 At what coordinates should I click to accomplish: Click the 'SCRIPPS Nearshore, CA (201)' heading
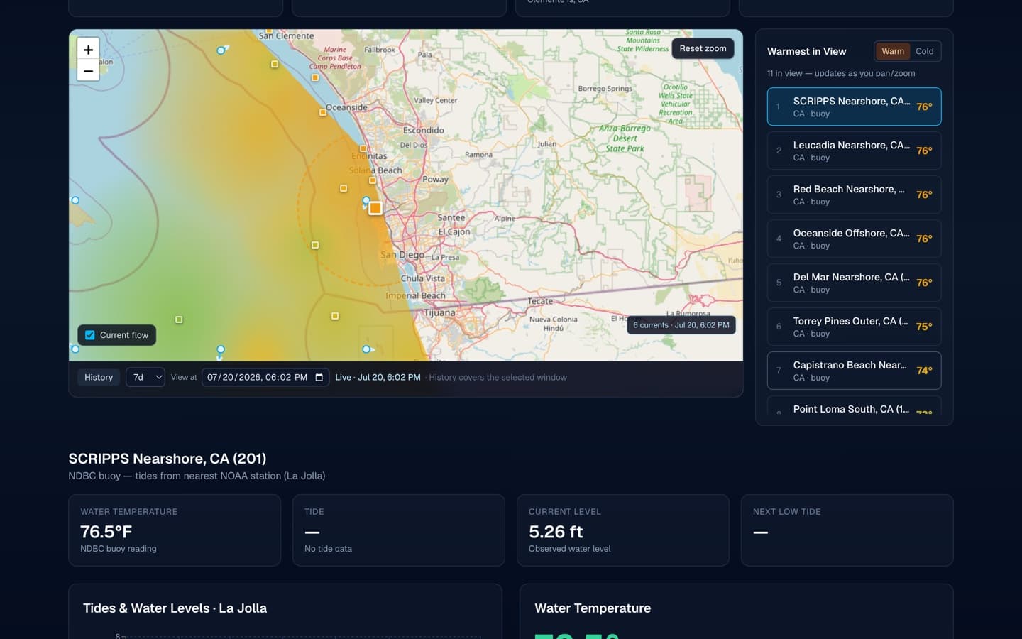coord(167,459)
